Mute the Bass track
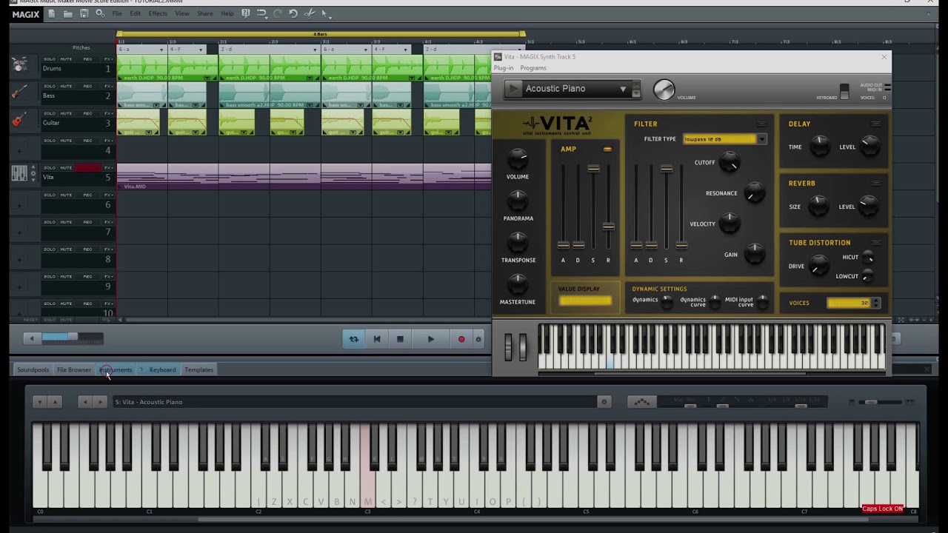 tap(66, 87)
